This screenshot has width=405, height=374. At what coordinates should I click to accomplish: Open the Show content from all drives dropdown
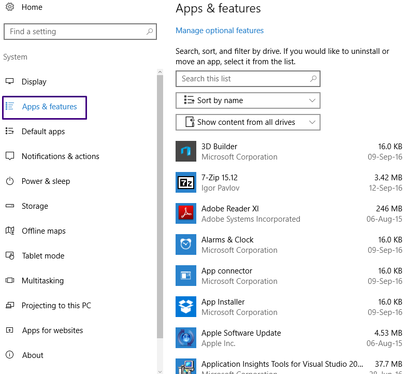click(x=248, y=122)
